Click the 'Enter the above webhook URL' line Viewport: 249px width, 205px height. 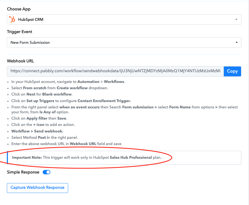click(66, 144)
